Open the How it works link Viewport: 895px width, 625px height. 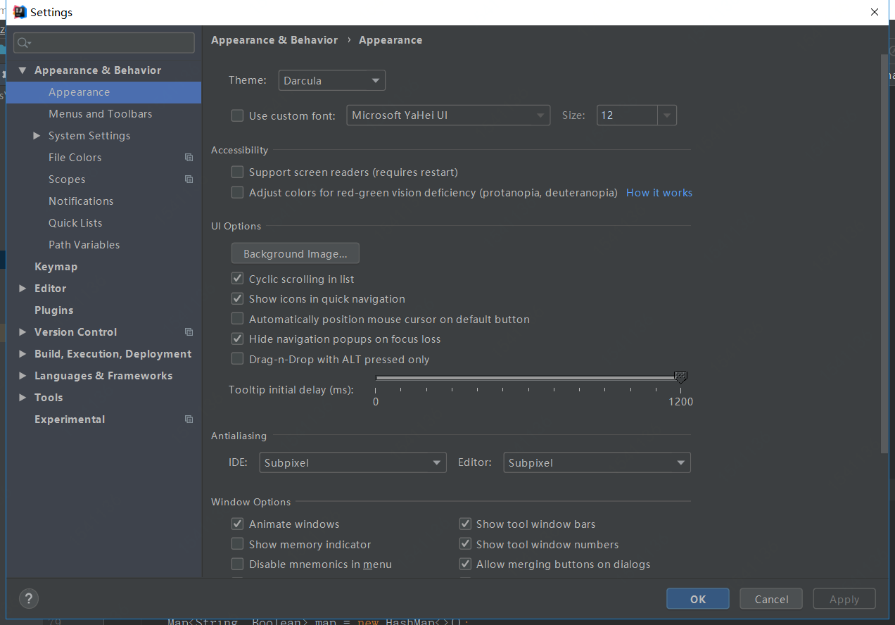coord(659,193)
